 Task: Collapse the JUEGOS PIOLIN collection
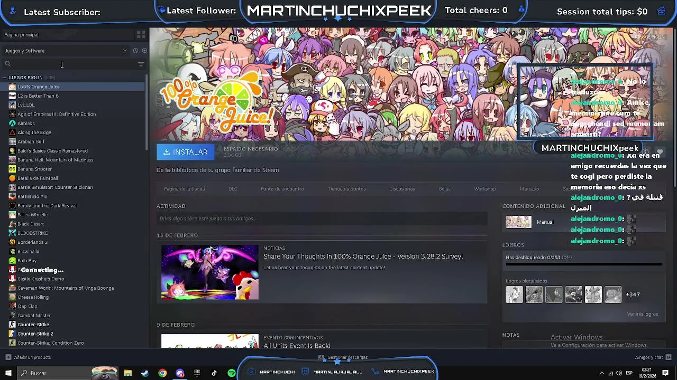pyautogui.click(x=4, y=78)
